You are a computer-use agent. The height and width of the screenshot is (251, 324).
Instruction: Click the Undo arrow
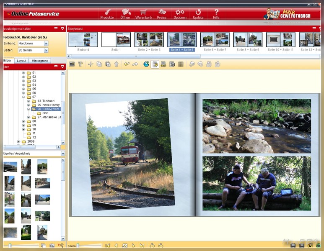[127, 64]
